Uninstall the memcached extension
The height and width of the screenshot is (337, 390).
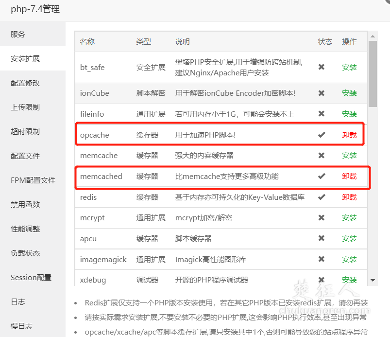tap(349, 176)
